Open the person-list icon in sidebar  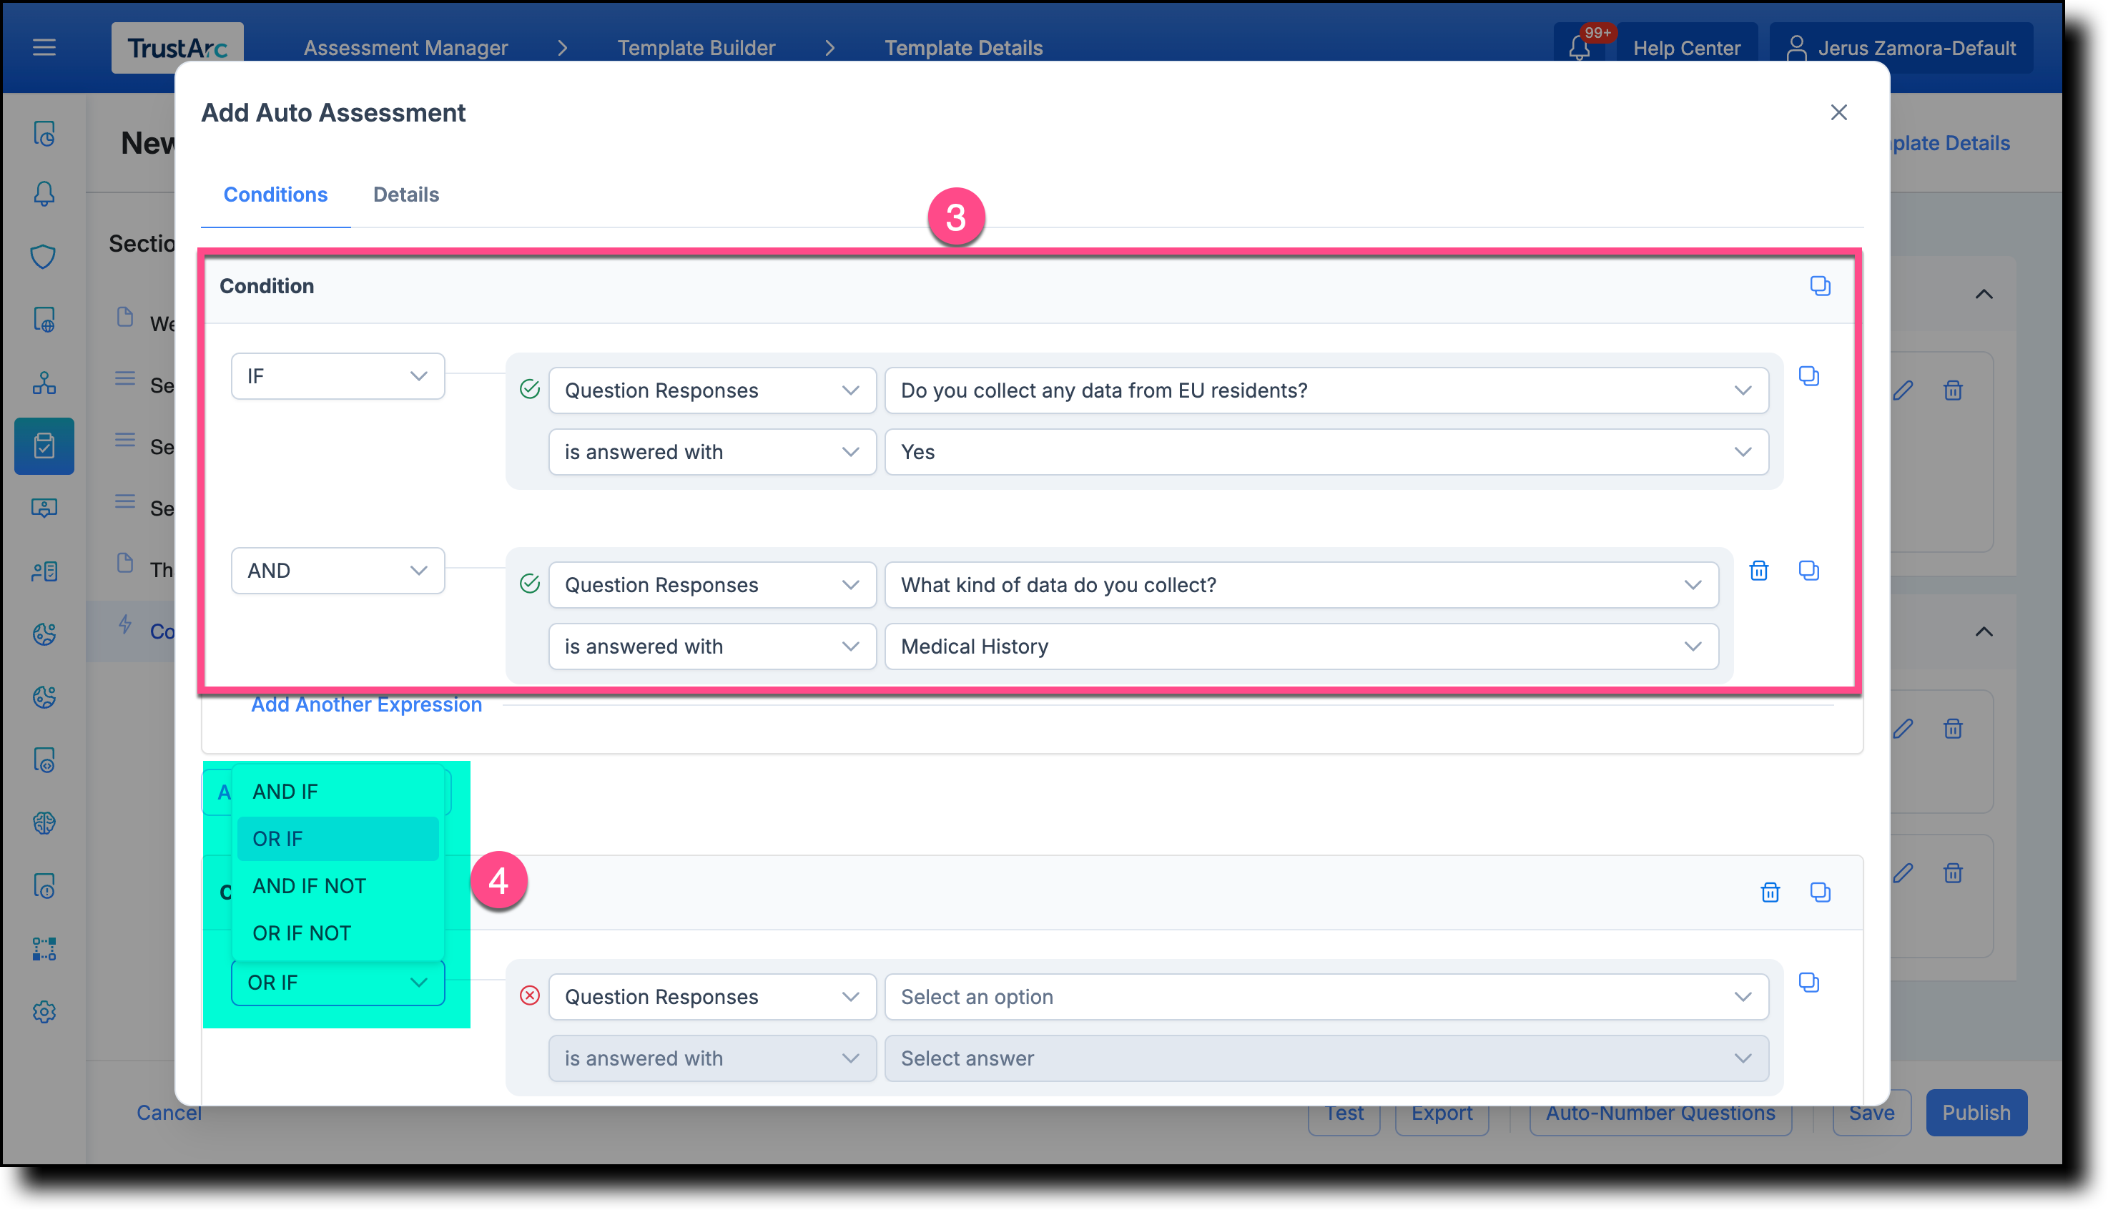coord(44,572)
